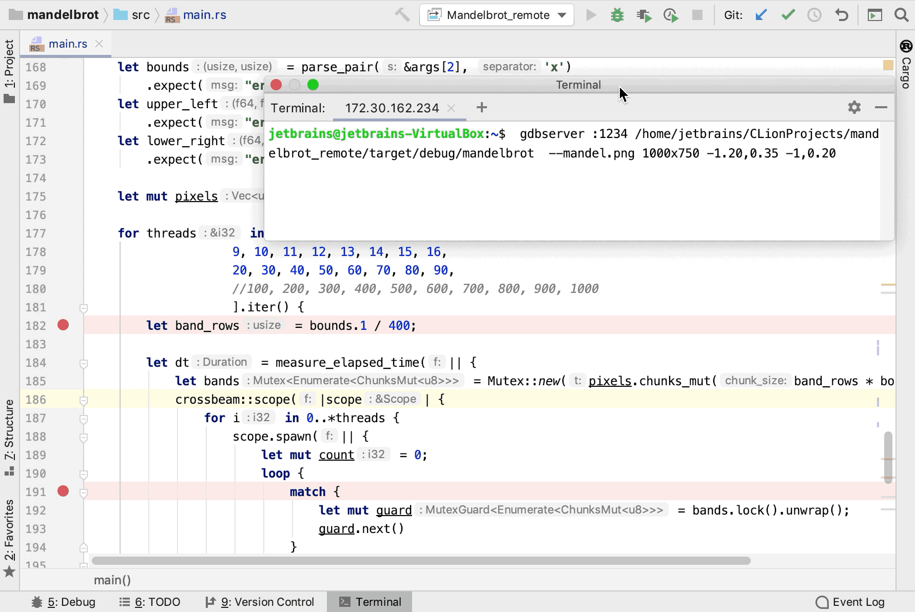Update project from Git
Image resolution: width=915 pixels, height=612 pixels.
pos(761,15)
